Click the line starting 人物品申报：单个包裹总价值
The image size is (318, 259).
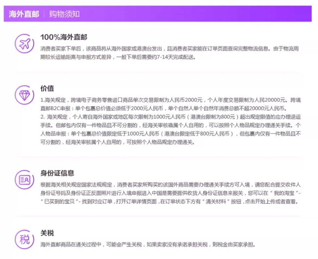coord(171,134)
